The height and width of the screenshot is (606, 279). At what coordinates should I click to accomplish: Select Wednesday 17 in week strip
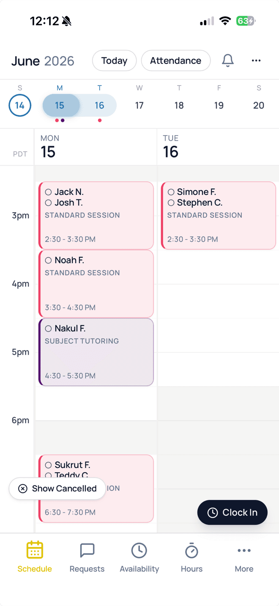(x=139, y=105)
